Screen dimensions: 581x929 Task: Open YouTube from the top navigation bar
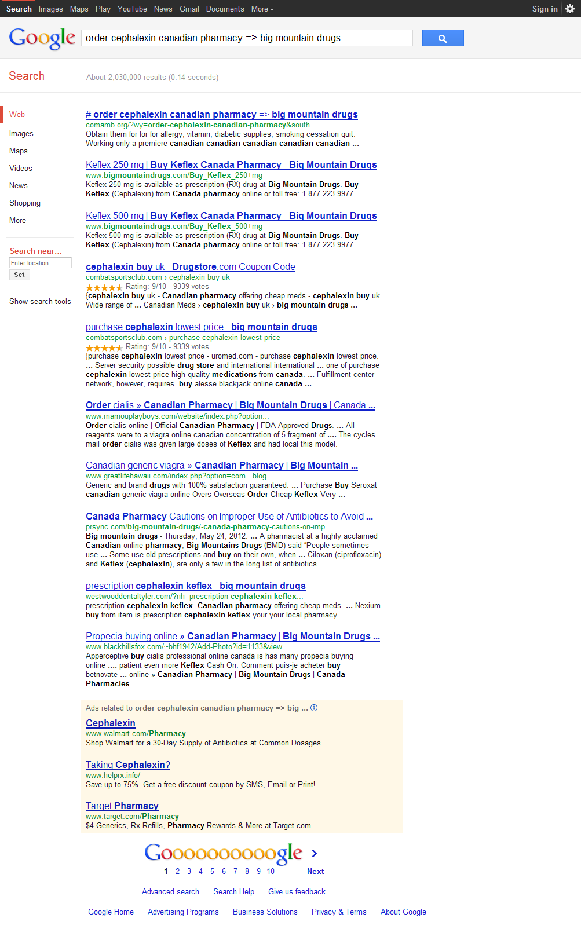pyautogui.click(x=132, y=9)
